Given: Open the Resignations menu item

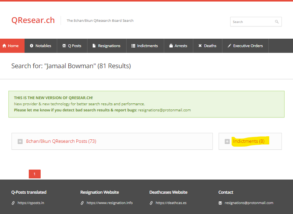Looking at the screenshot, I should [x=107, y=46].
